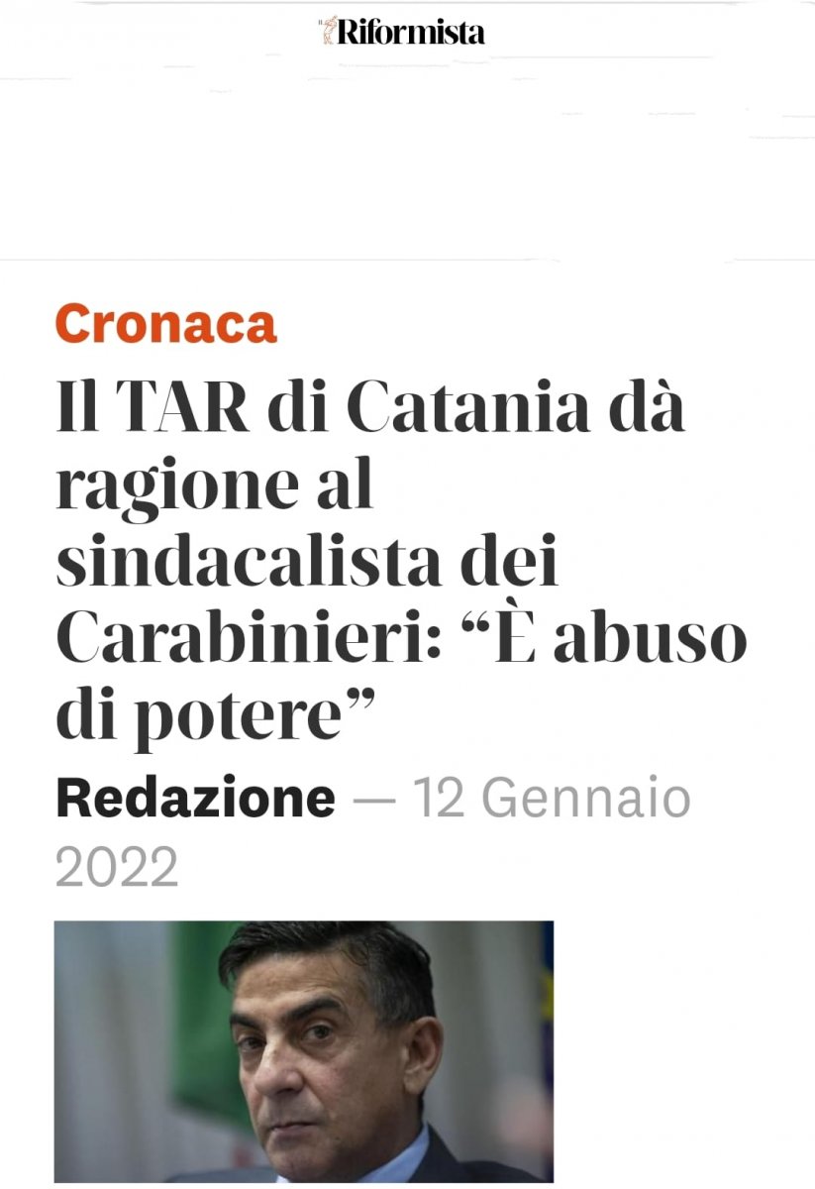The width and height of the screenshot is (815, 1189).
Task: Click the headline text "Carabinieri: È abuso"
Action: 401,639
